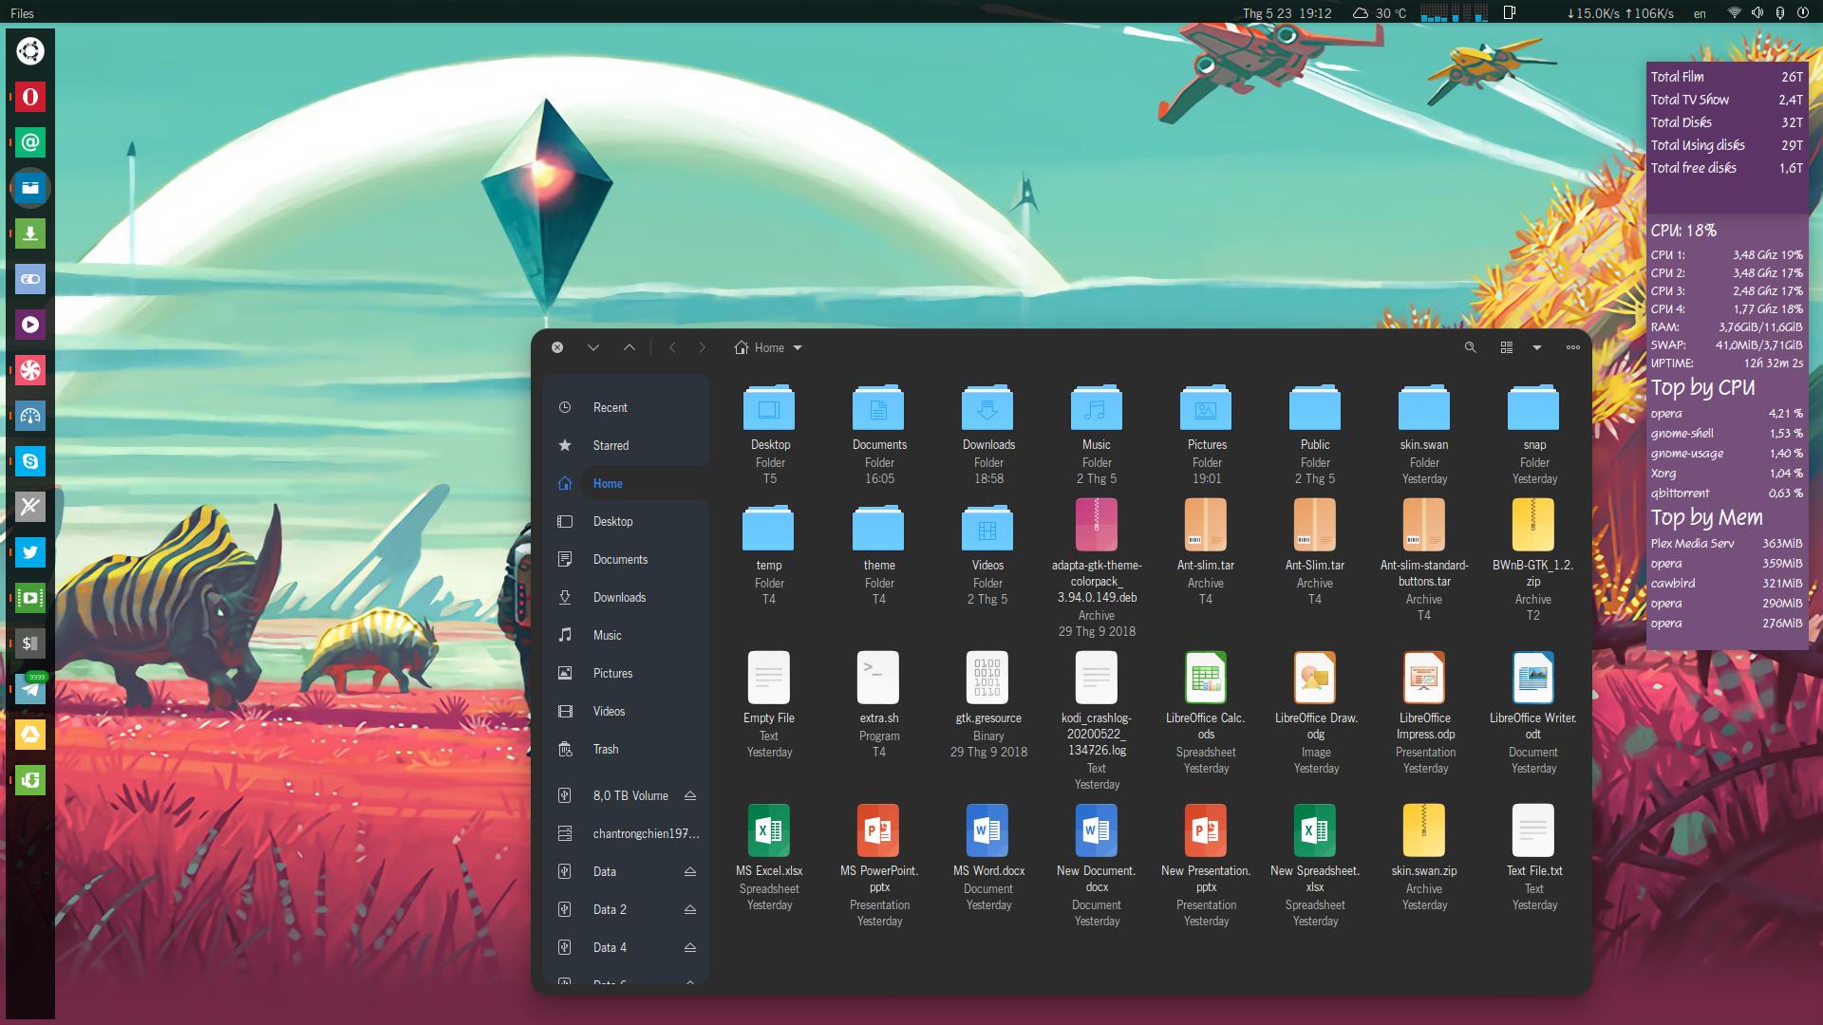
Task: Select the extra.sh program file
Action: 878,678
